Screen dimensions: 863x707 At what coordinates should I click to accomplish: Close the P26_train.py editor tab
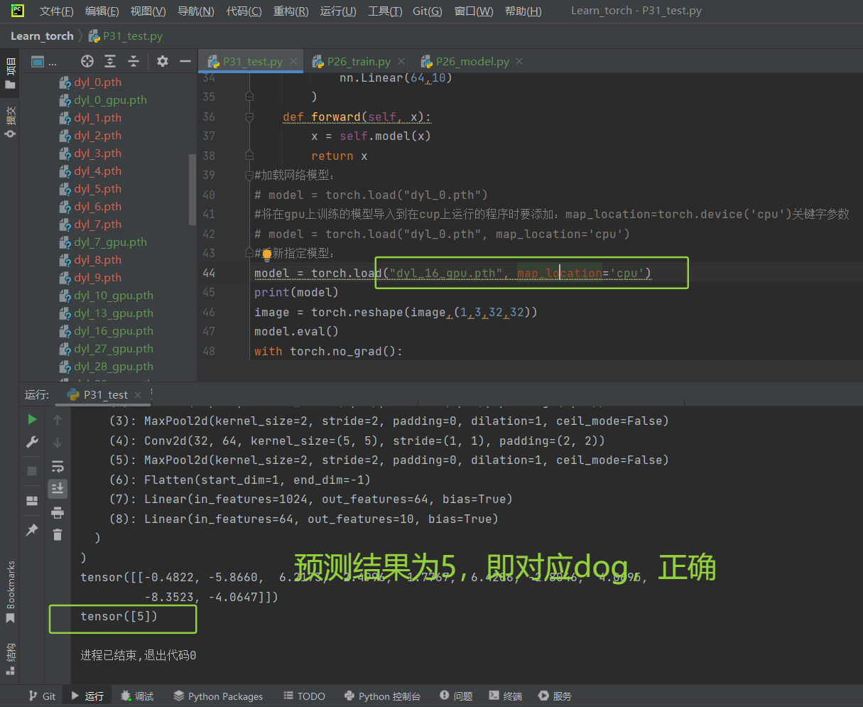pos(401,62)
